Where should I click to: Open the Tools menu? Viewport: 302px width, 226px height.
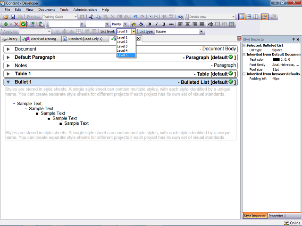[x=64, y=9]
